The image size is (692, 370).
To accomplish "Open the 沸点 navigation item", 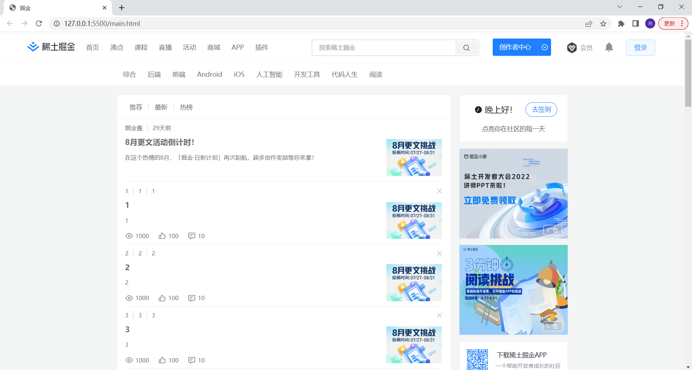I will pos(116,47).
